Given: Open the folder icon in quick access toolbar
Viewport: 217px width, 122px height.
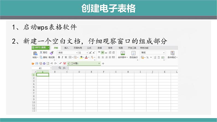Looking at the screenshot, I should [33, 64].
